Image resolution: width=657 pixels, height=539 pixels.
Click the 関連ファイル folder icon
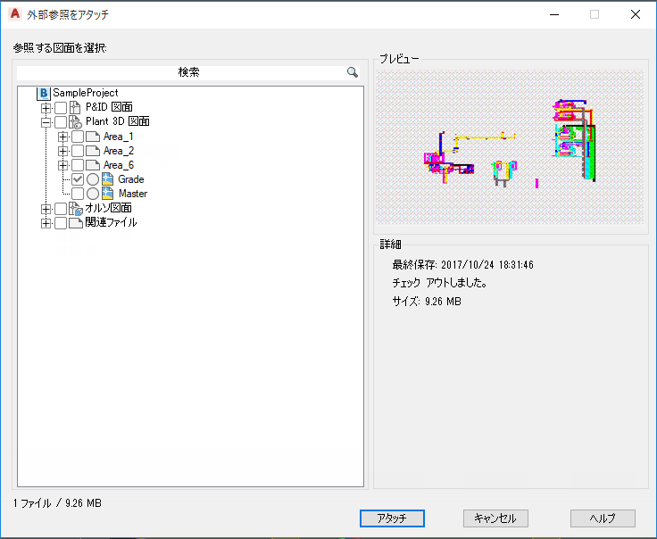[75, 223]
